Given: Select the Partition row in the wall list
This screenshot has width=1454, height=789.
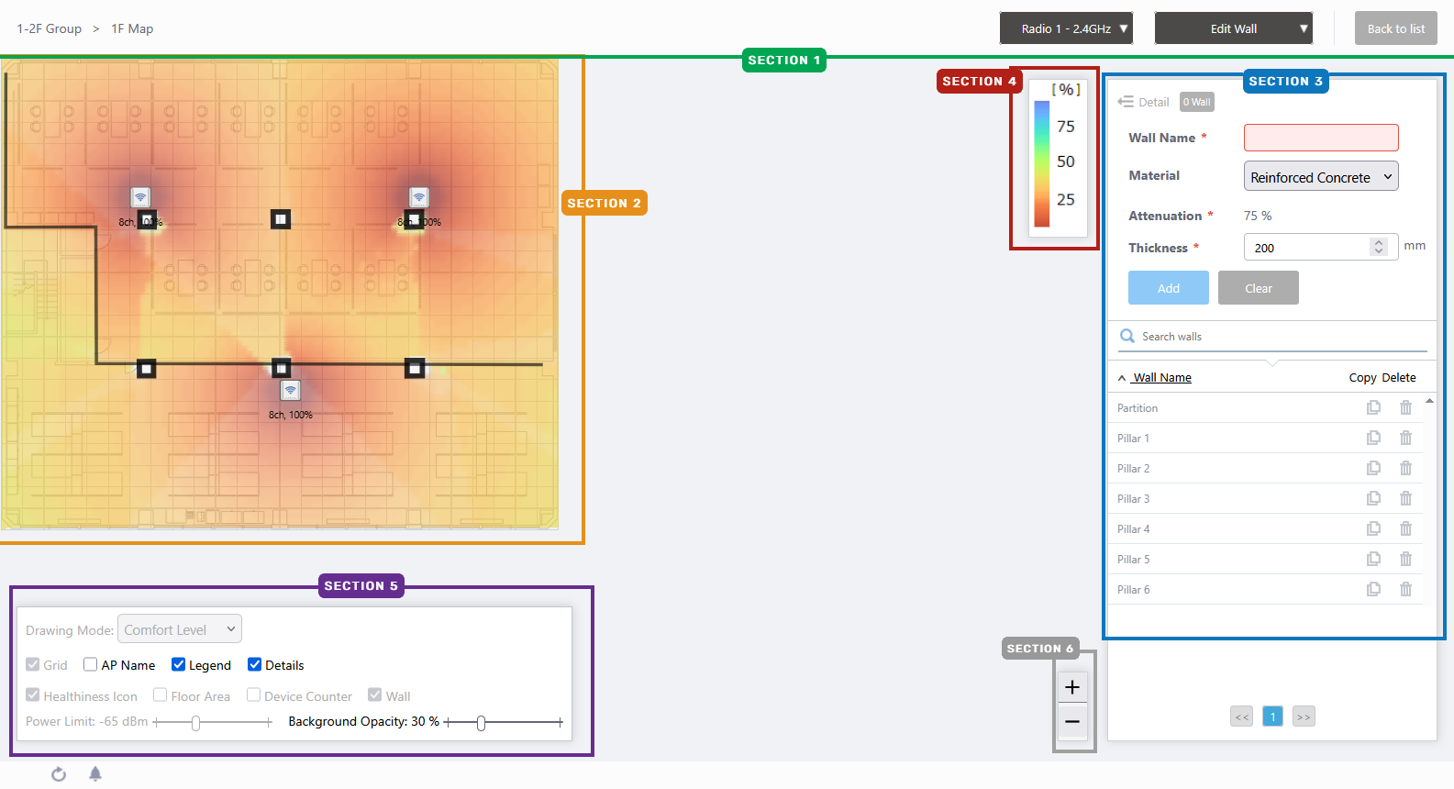Looking at the screenshot, I should [x=1266, y=407].
